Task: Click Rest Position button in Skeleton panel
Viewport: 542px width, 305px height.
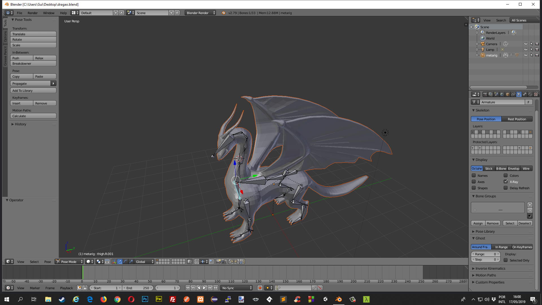Action: [517, 119]
